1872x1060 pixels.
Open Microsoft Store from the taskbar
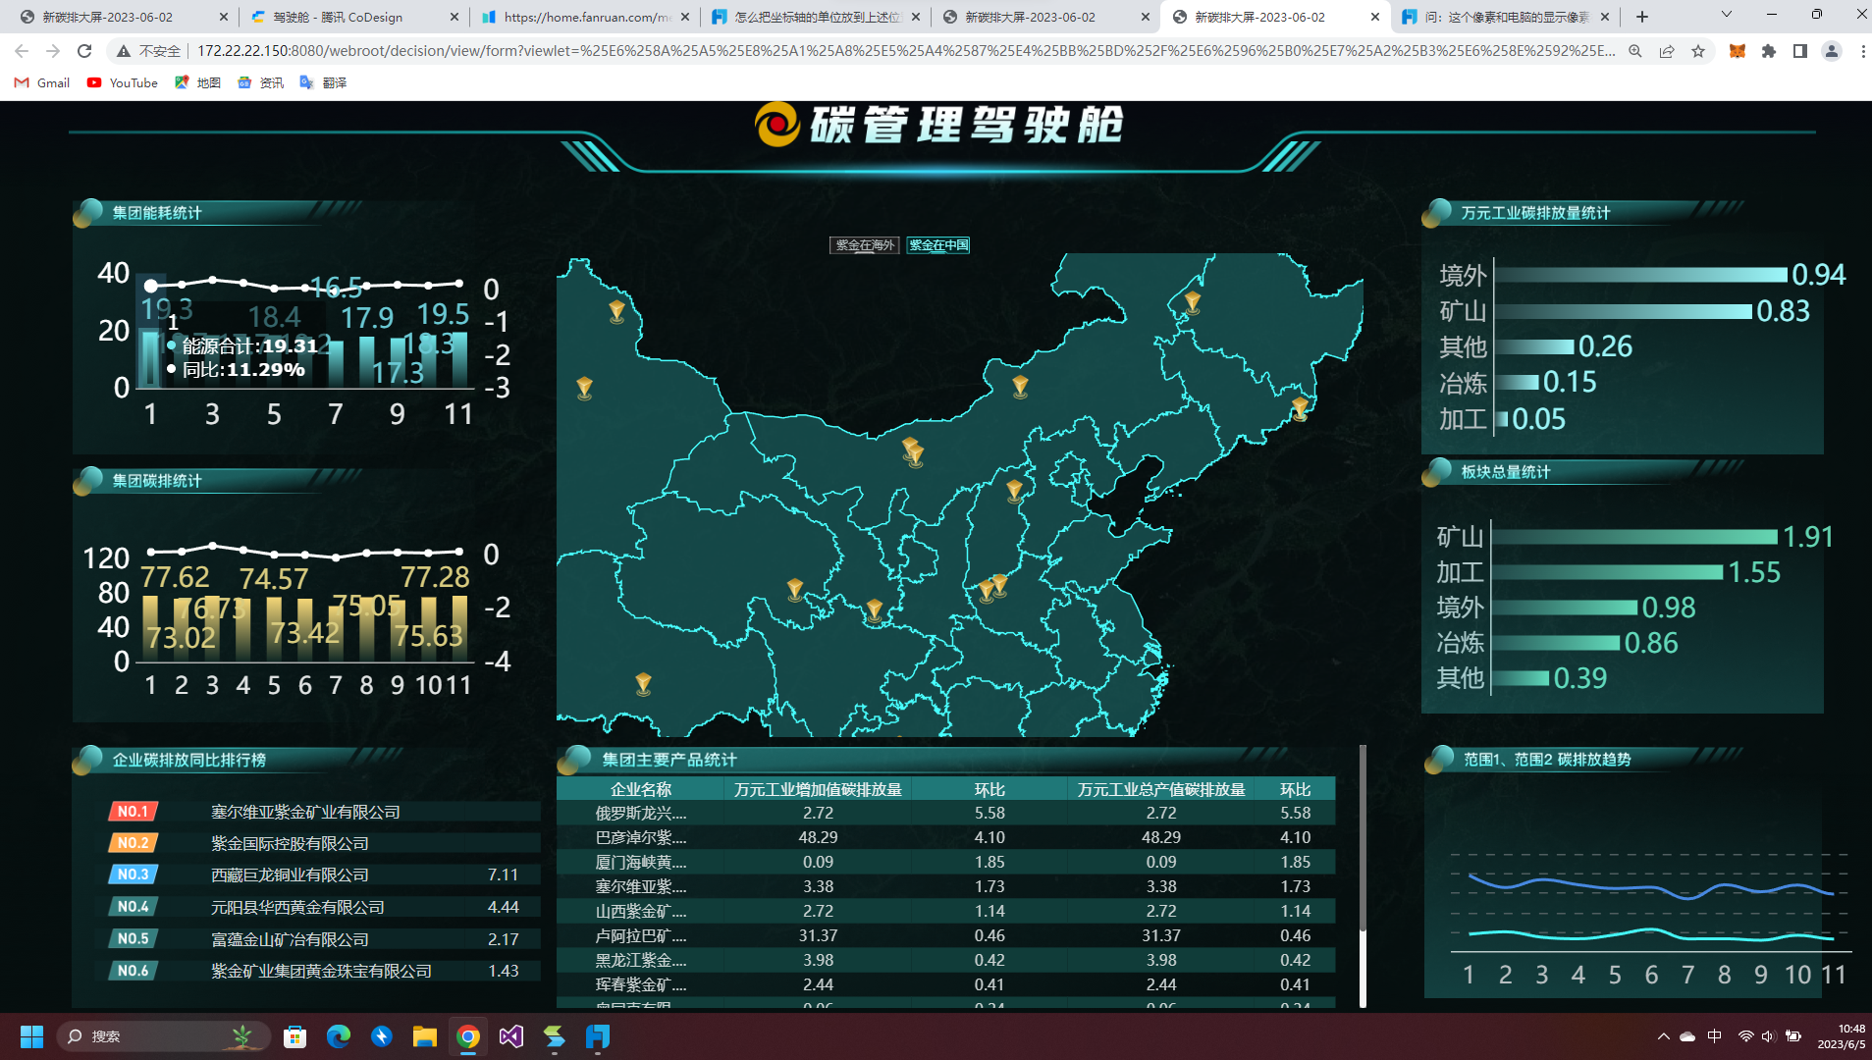294,1036
